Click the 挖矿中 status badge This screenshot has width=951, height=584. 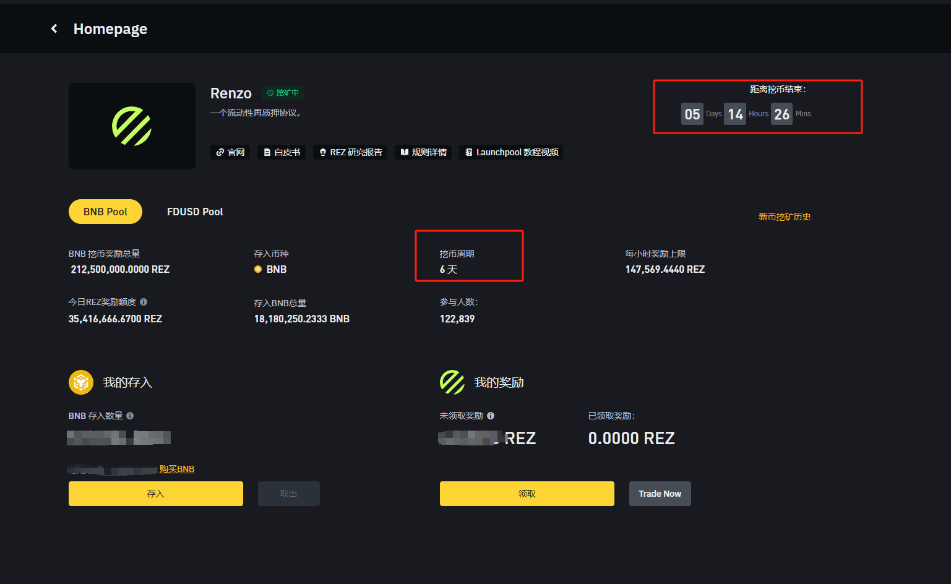tap(283, 93)
